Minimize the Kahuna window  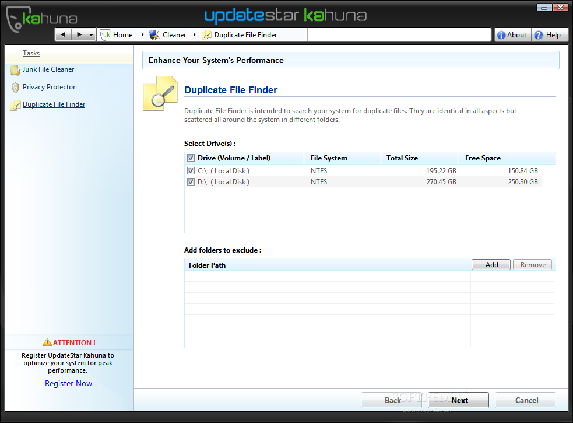tap(544, 8)
